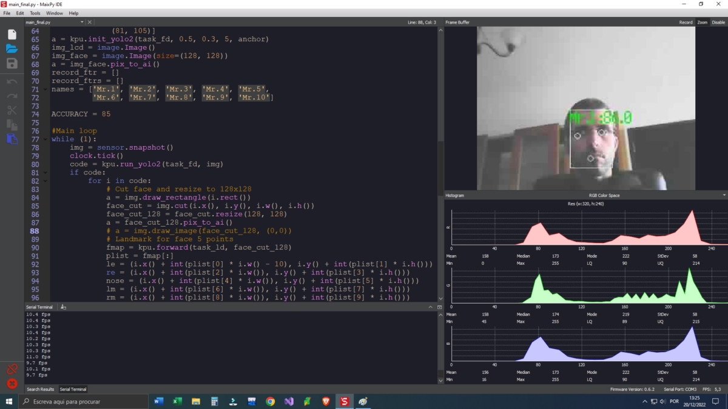This screenshot has height=409, width=728.
Task: Click the Redo arrow icon
Action: pos(12,96)
